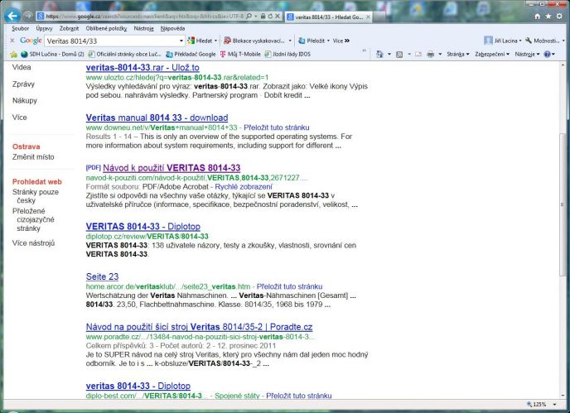Image resolution: width=570 pixels, height=413 pixels.
Task: Click the Jiří Lacina profile avatar
Action: click(x=488, y=41)
